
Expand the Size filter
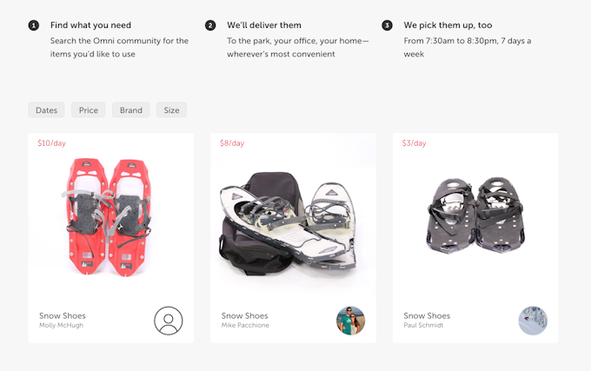pyautogui.click(x=172, y=110)
